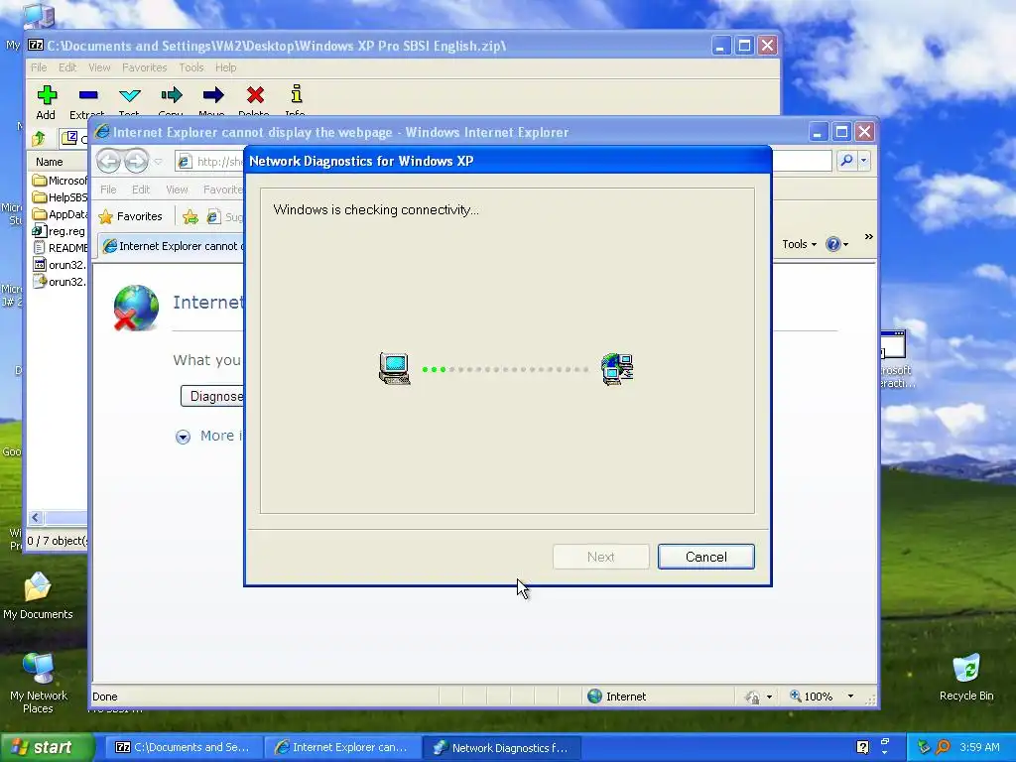Screen dimensions: 1016x762
Task: Open the View menu in Internet Explorer
Action: 177,190
